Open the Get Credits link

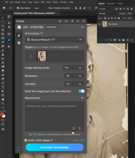pyautogui.click(x=79, y=140)
